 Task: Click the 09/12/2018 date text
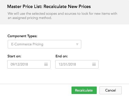19,64
